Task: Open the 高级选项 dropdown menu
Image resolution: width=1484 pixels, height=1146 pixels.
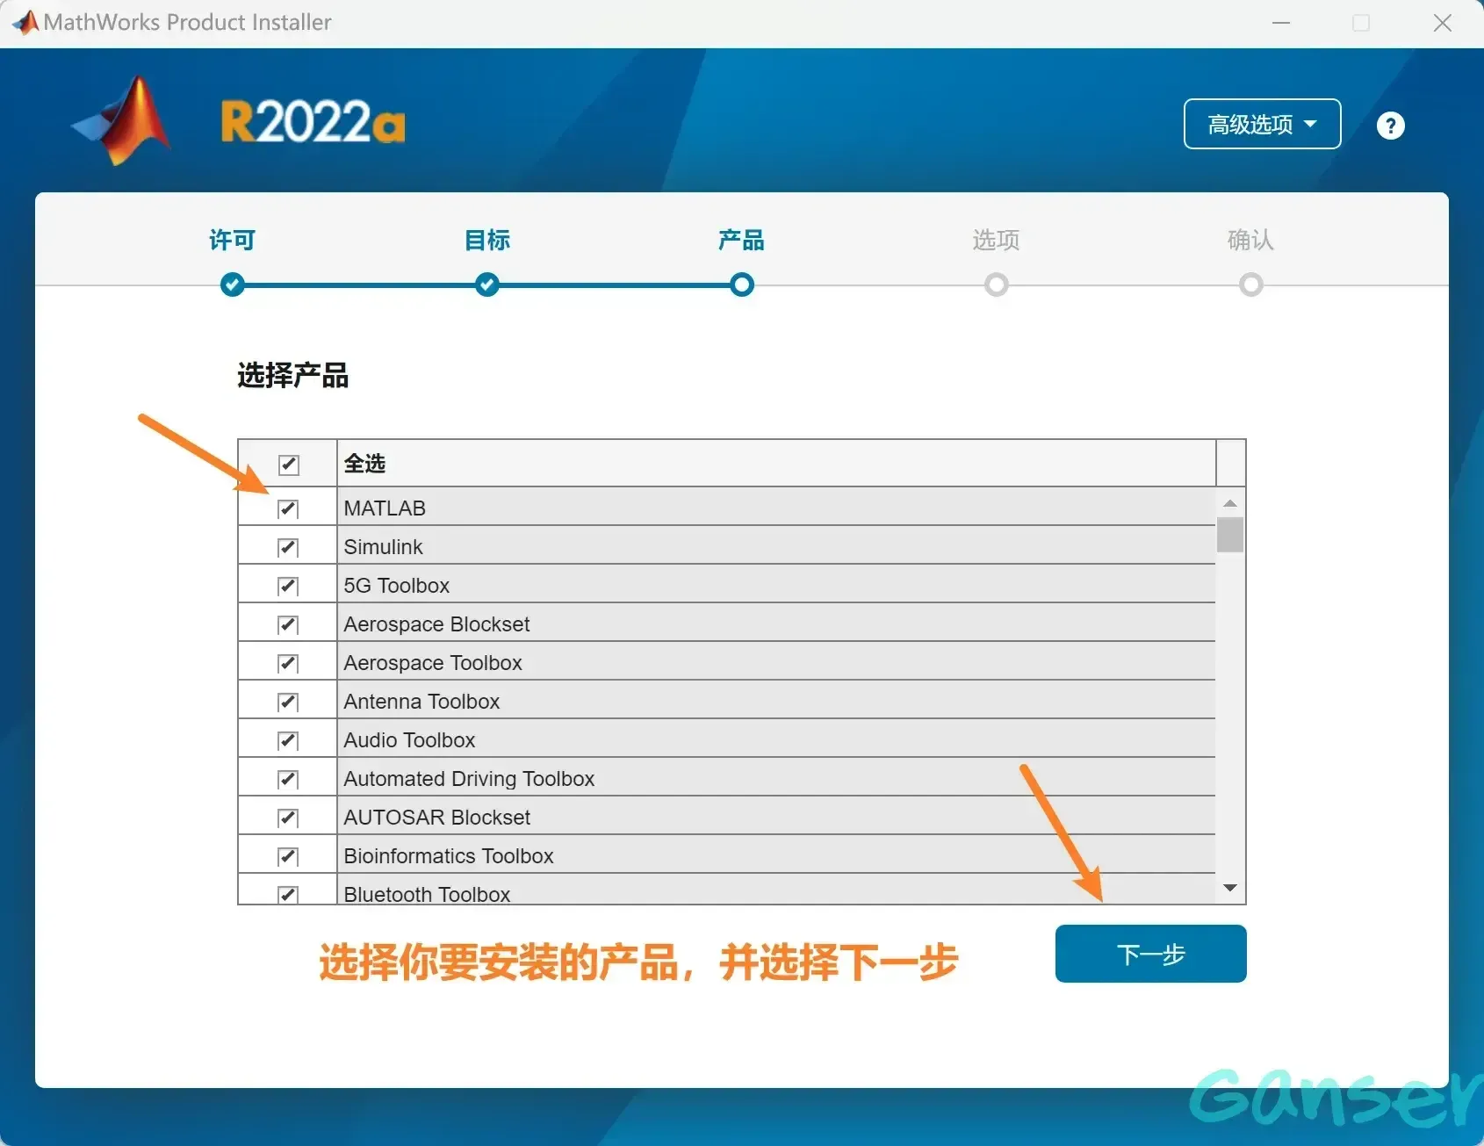Action: click(x=1261, y=125)
